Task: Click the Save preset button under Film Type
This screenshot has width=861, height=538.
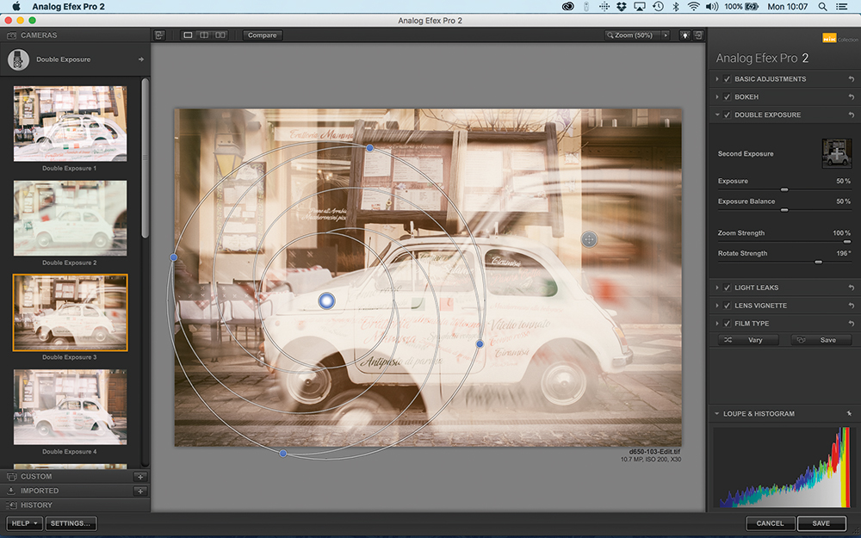Action: coord(821,340)
